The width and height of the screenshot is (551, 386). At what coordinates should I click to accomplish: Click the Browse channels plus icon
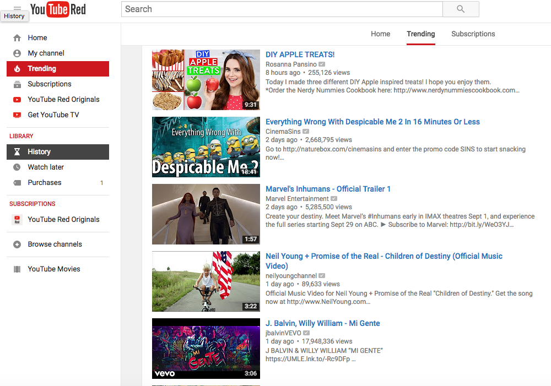(17, 244)
